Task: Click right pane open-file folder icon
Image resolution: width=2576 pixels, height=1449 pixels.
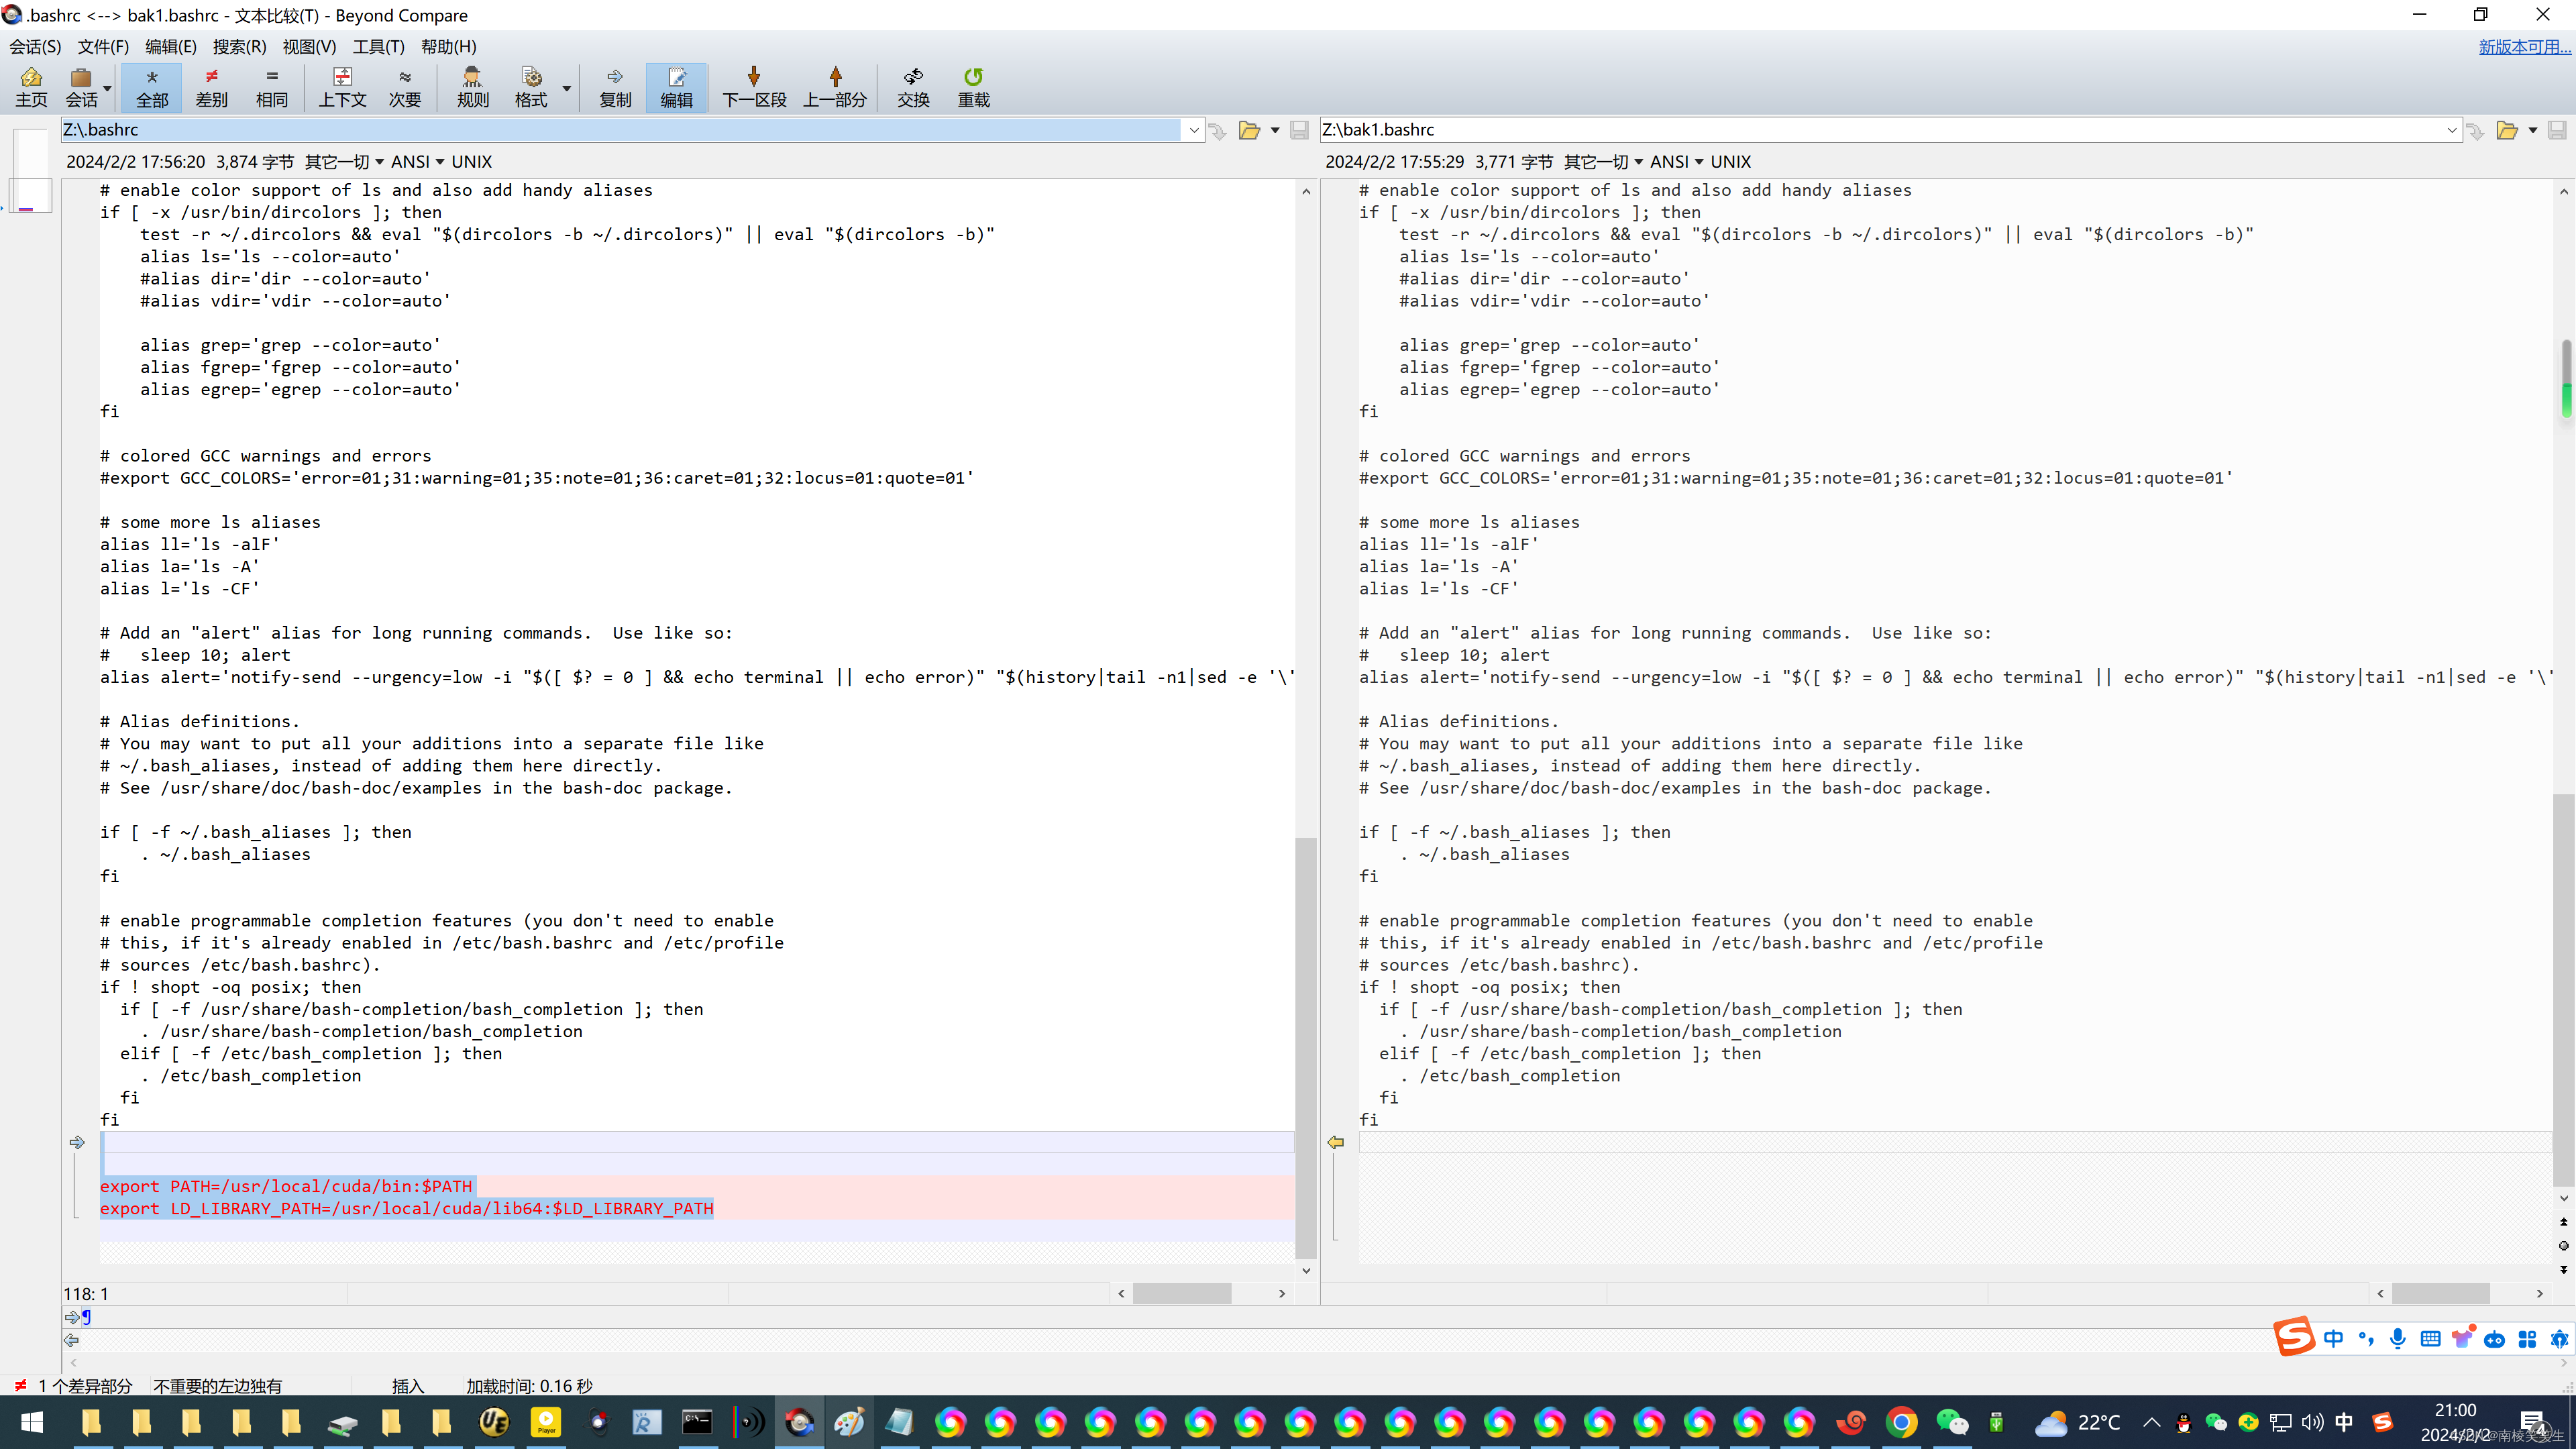Action: [2507, 130]
